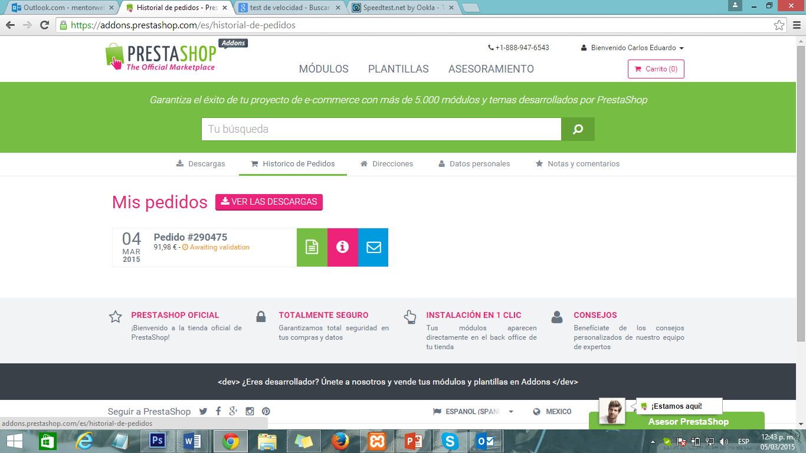Reload the current page
The image size is (806, 453).
[44, 25]
